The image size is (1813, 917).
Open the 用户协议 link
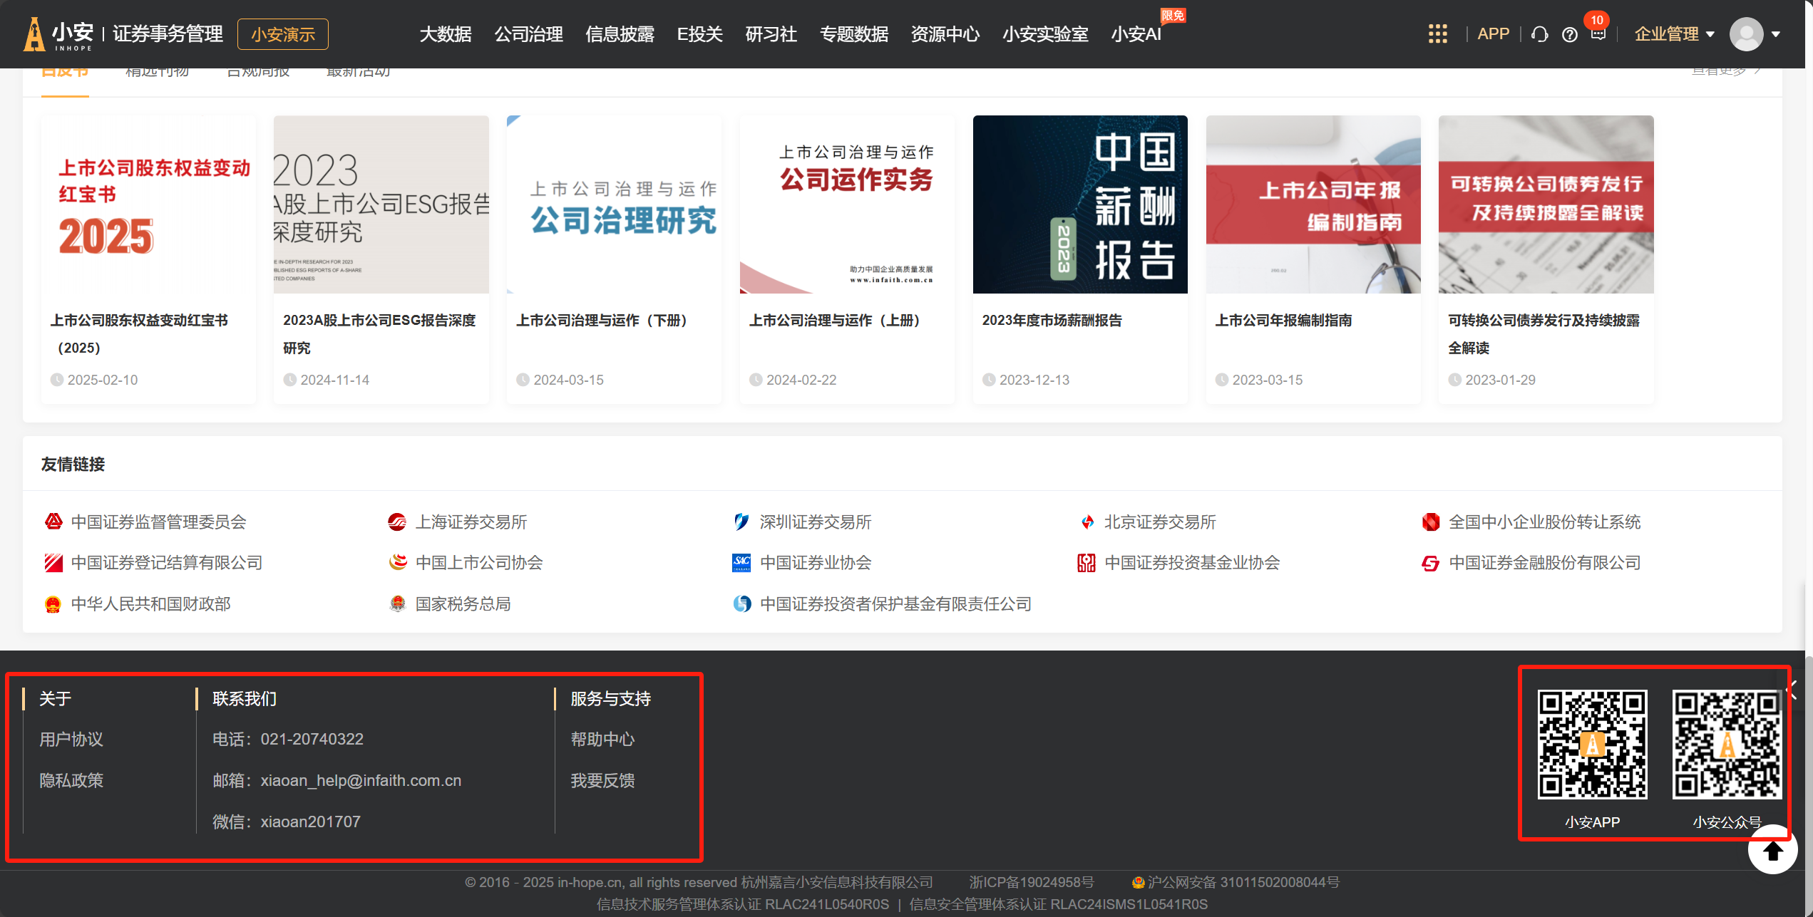click(x=71, y=740)
